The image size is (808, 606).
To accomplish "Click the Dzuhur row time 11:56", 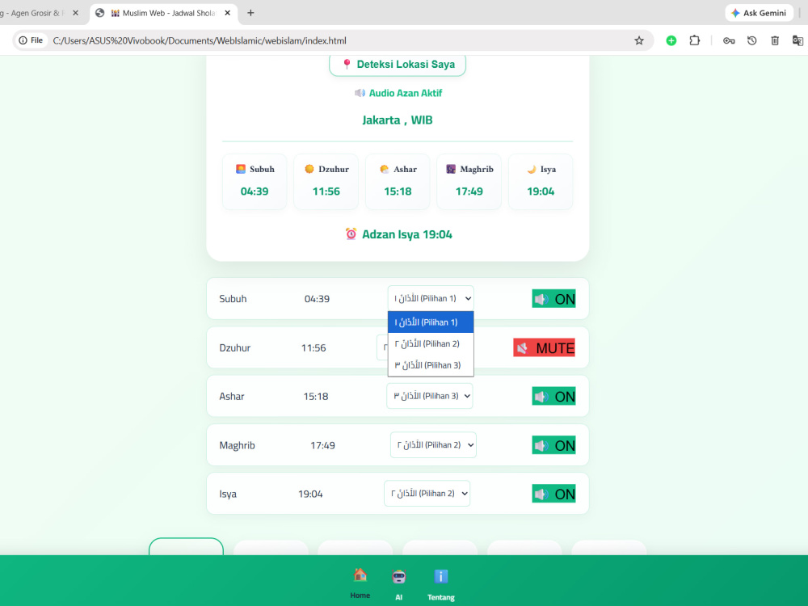I will coord(314,347).
